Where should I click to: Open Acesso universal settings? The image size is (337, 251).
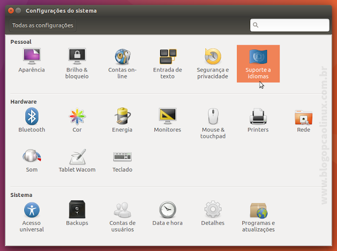point(32,217)
